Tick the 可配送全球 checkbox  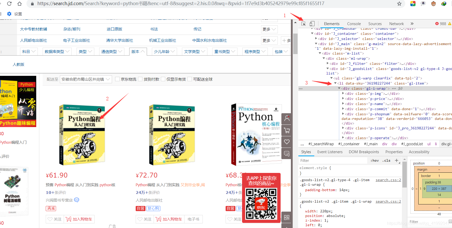(190, 79)
